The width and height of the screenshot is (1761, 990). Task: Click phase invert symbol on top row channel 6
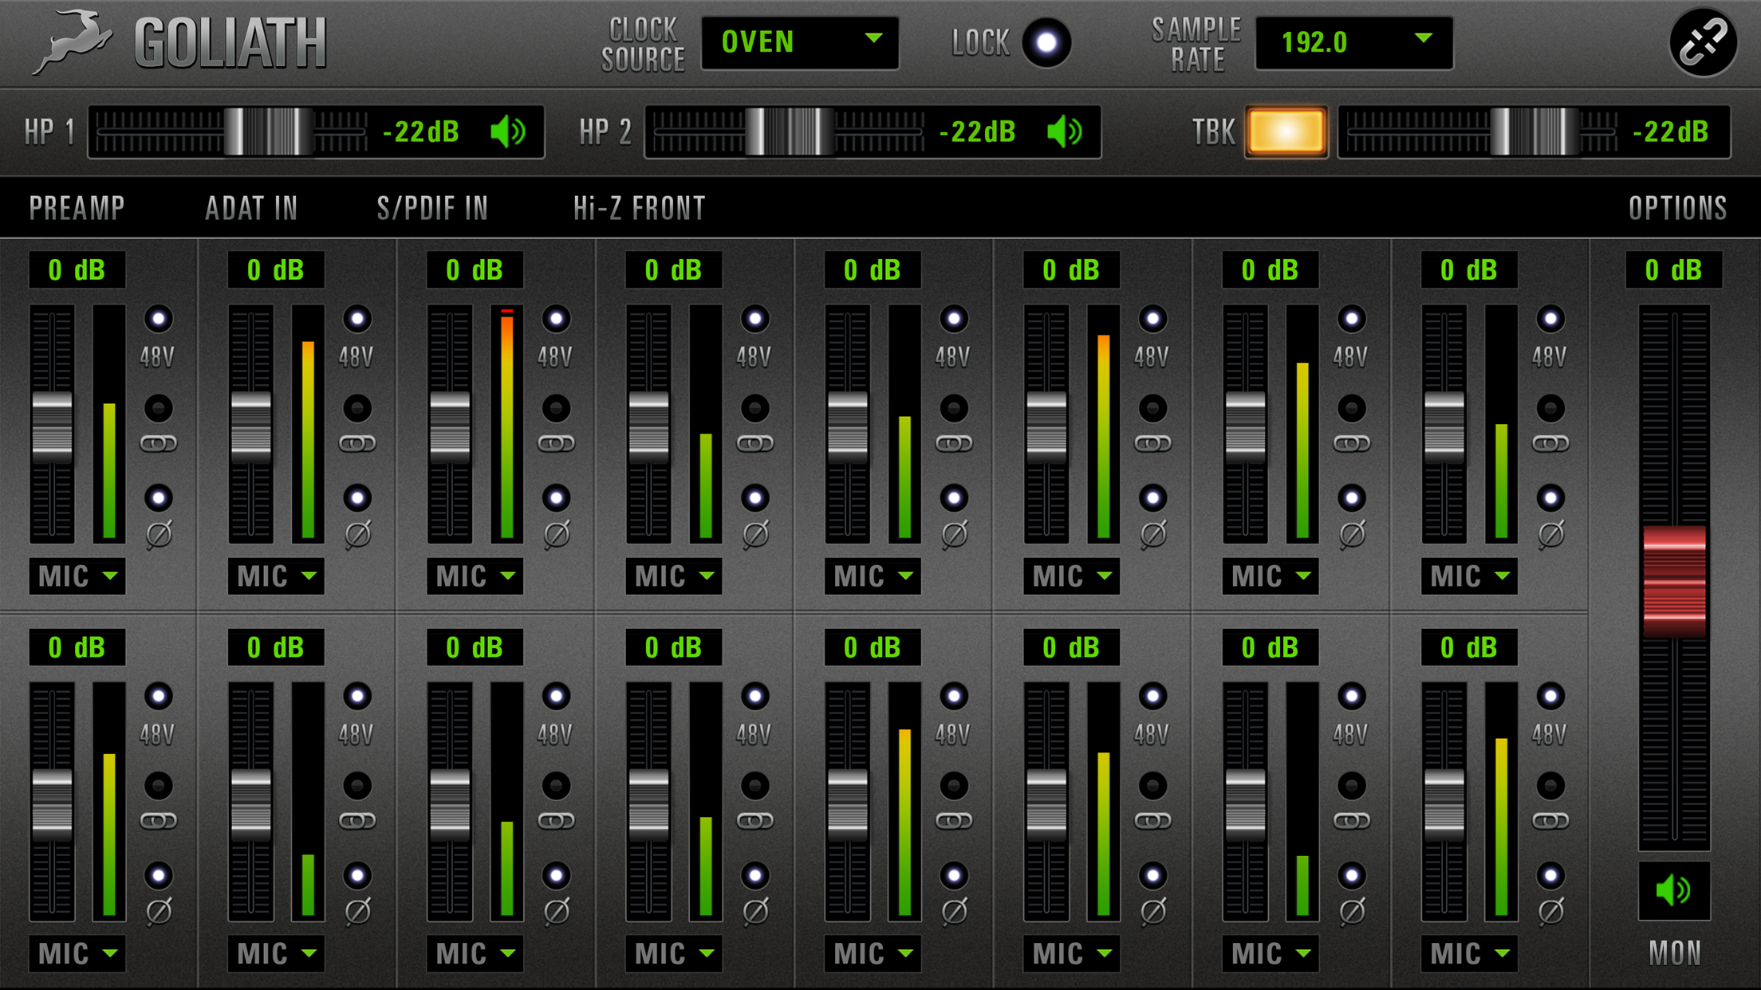click(1153, 534)
